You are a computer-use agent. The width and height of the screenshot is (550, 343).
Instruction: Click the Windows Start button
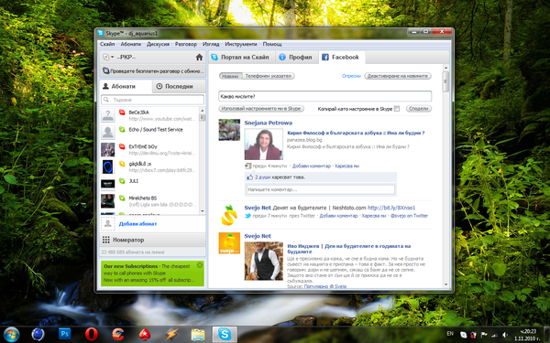pyautogui.click(x=12, y=334)
